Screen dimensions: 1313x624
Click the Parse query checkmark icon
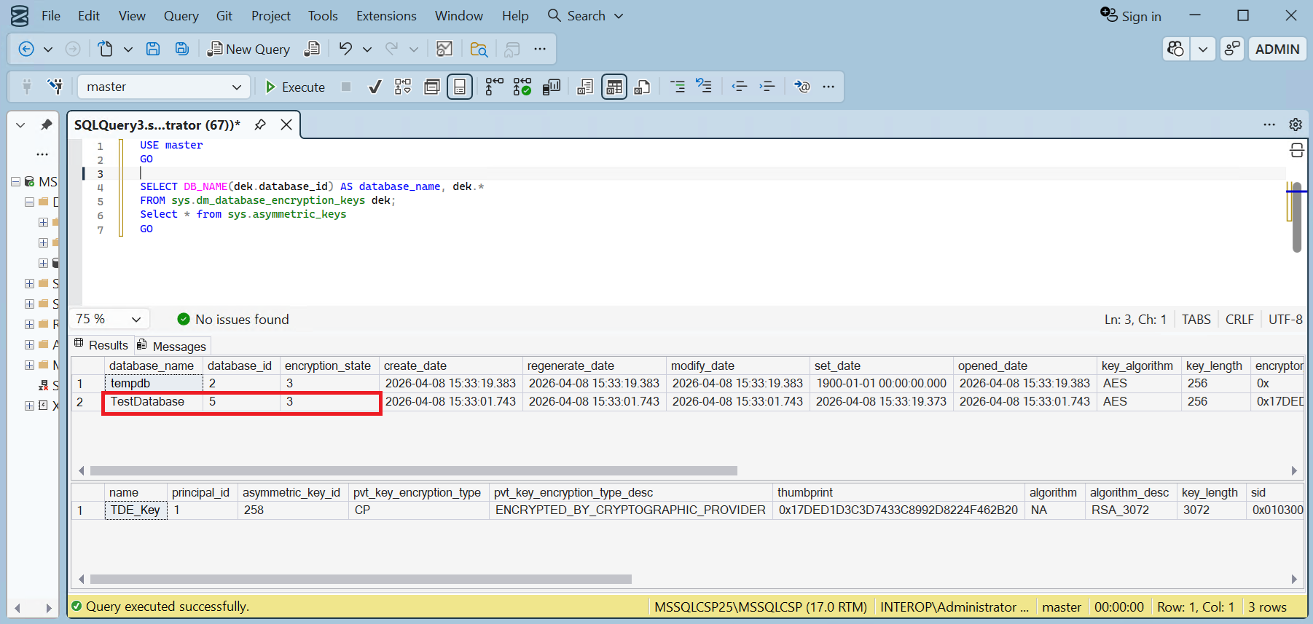click(x=375, y=87)
